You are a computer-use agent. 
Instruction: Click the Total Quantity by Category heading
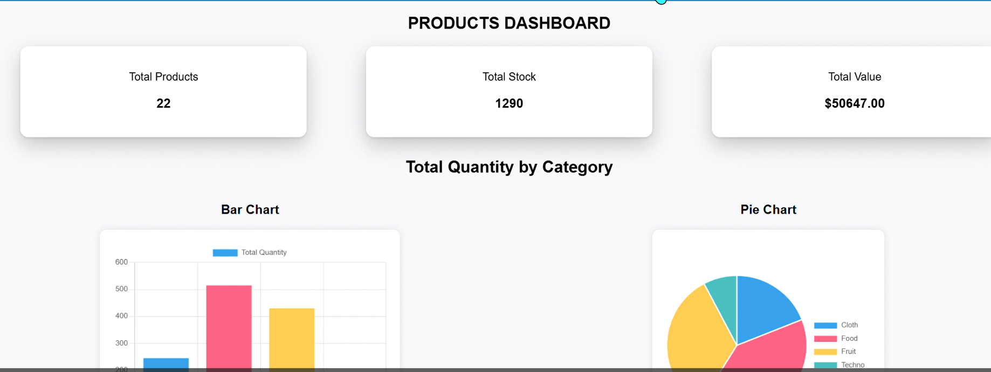click(509, 167)
